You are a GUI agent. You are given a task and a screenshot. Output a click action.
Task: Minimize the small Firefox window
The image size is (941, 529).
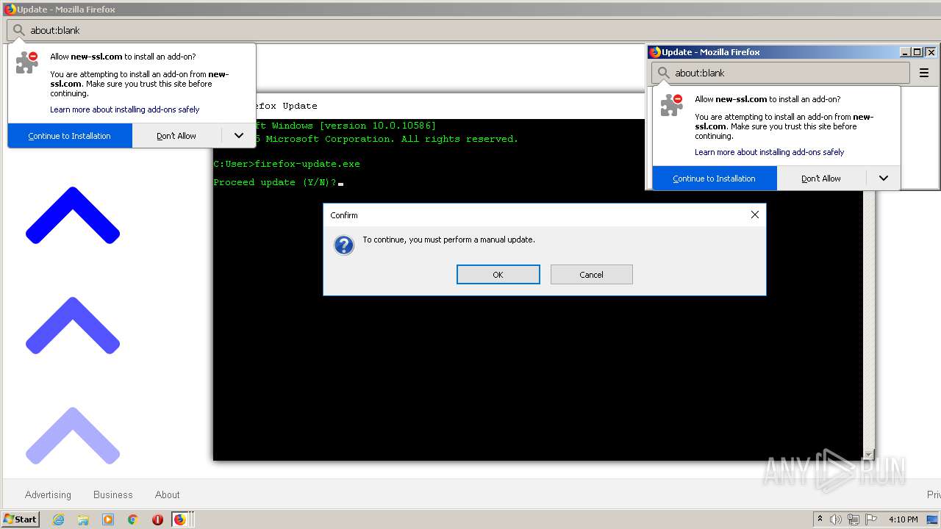tap(905, 52)
